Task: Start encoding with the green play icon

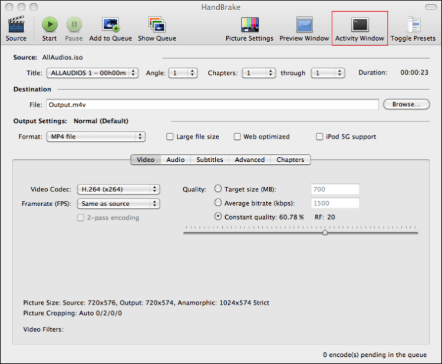Action: [x=50, y=25]
